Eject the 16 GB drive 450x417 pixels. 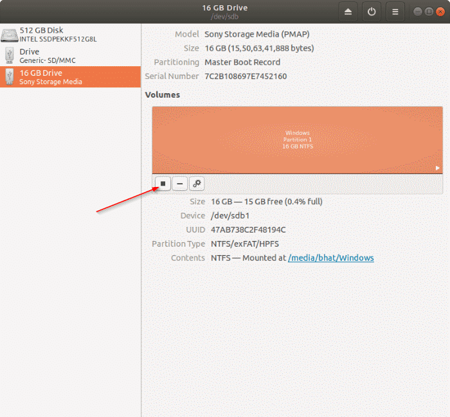point(348,12)
